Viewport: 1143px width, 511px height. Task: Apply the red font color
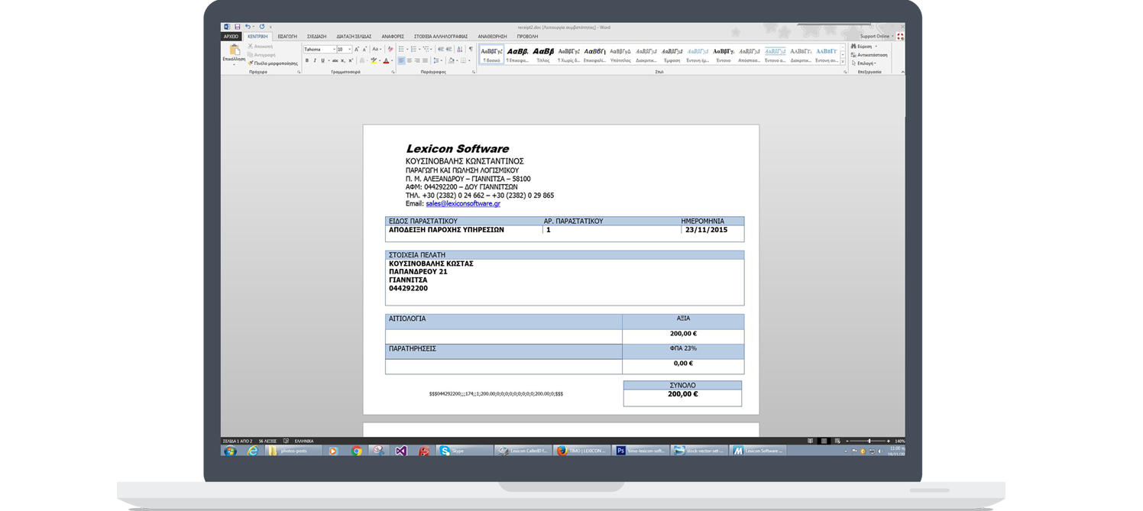(x=387, y=60)
